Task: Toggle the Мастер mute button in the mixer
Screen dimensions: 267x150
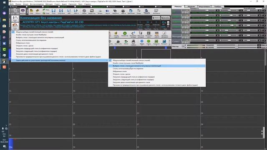Action: tap(183, 46)
